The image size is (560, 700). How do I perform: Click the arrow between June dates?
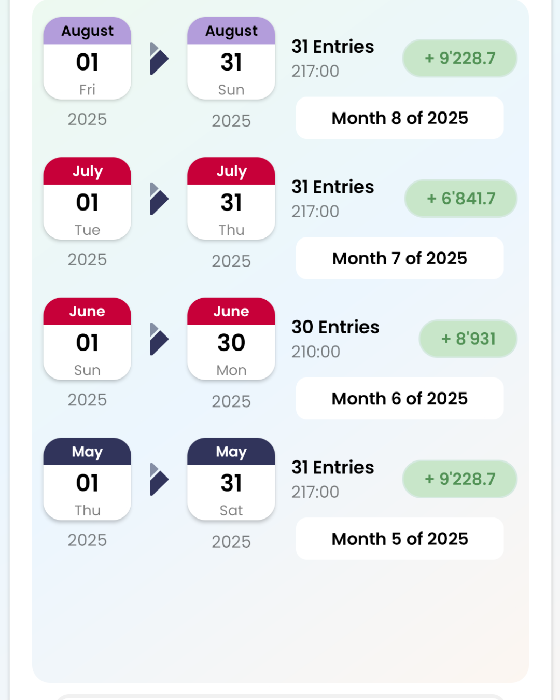click(159, 339)
